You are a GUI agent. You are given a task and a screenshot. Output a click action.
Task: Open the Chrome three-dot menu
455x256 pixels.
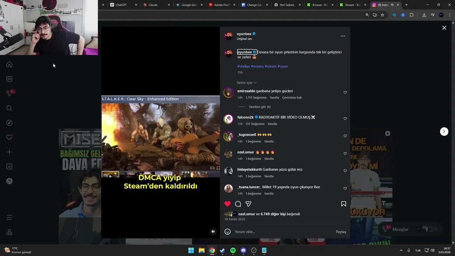pyautogui.click(x=450, y=15)
